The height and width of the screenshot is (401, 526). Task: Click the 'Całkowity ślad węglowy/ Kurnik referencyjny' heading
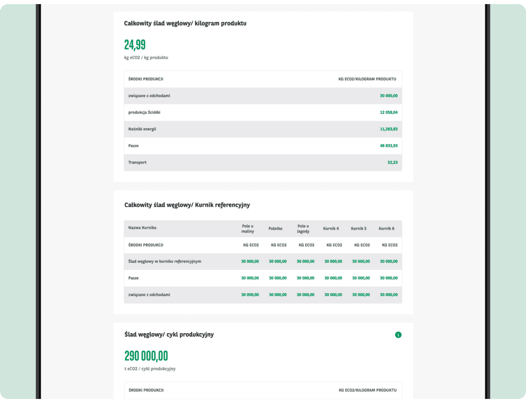(187, 205)
